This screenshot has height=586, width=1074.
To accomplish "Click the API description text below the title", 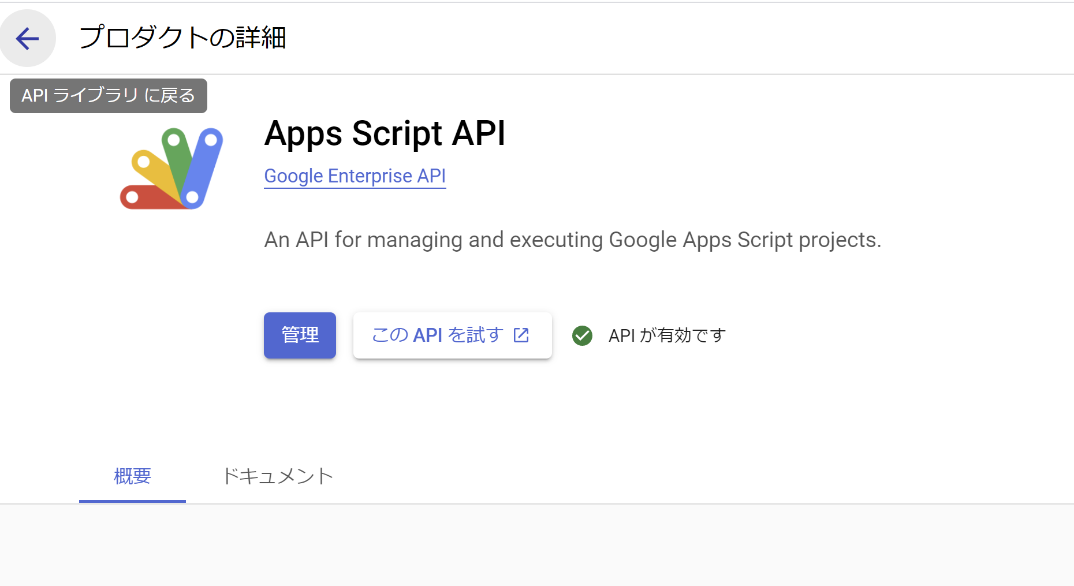I will point(572,240).
